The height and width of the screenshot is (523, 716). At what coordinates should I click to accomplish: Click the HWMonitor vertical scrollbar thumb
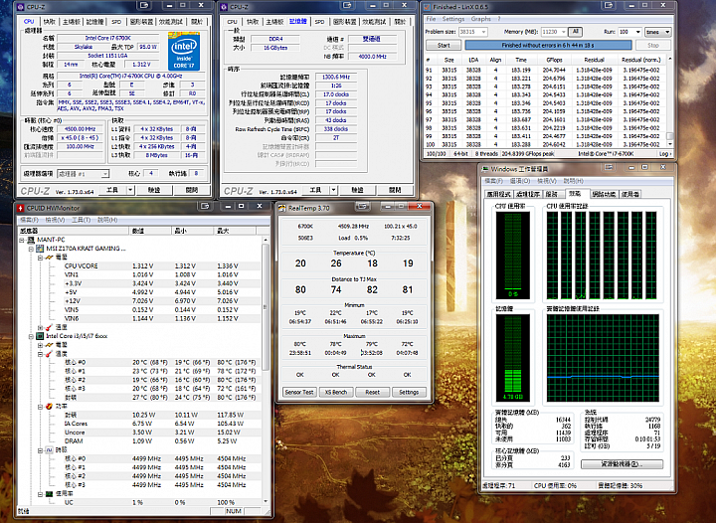[266, 307]
